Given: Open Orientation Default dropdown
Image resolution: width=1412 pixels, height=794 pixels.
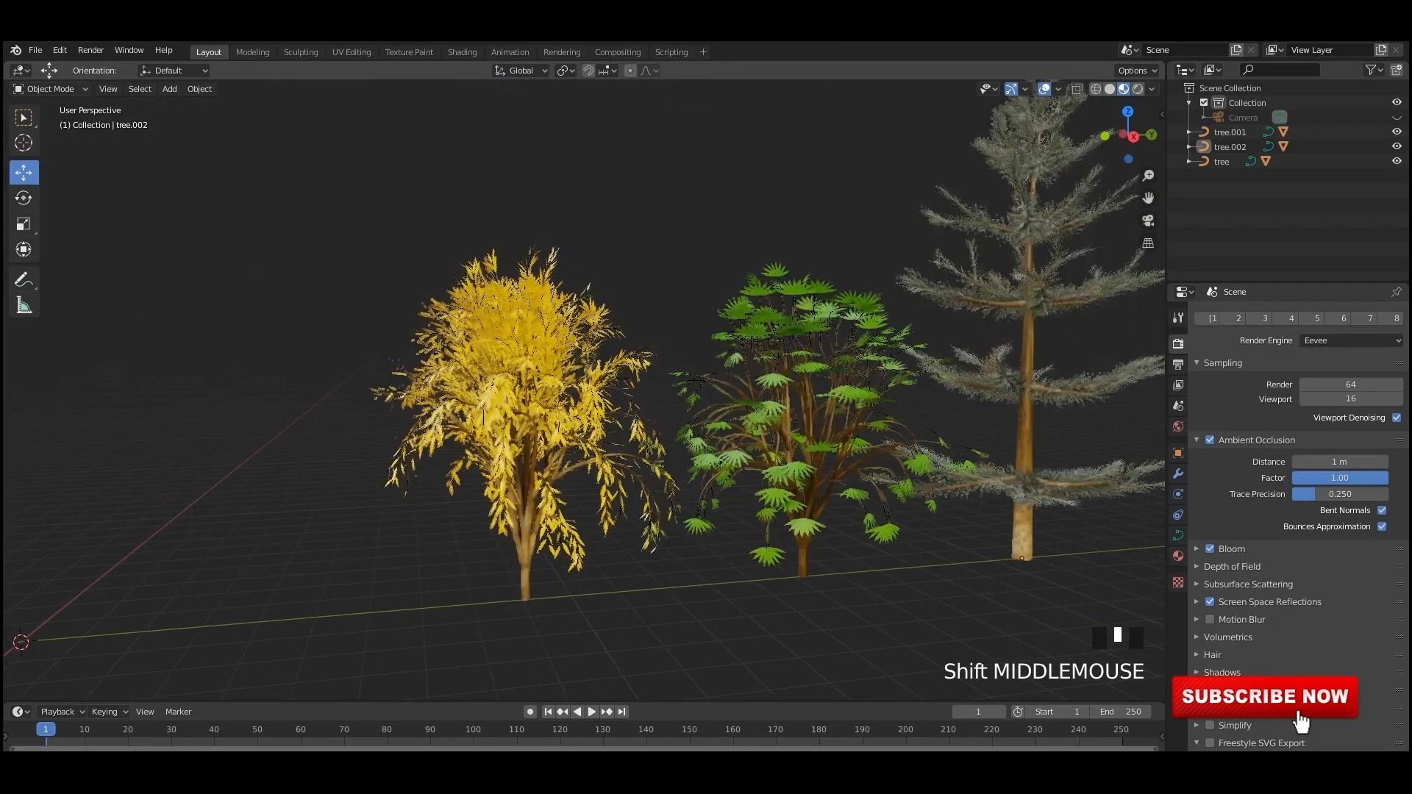Looking at the screenshot, I should point(174,71).
